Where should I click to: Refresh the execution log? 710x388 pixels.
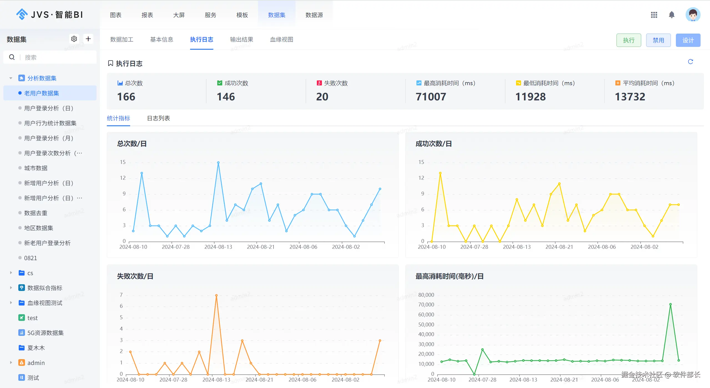point(690,62)
